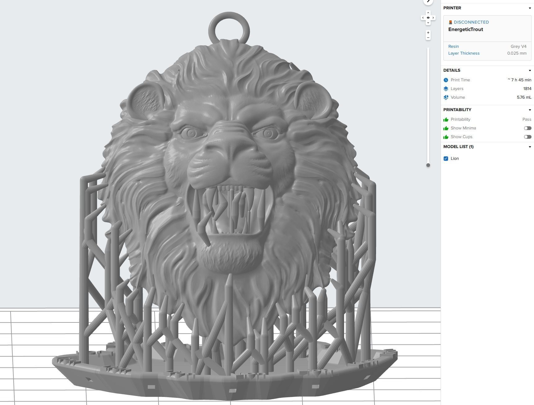Collapse the MODEL LIST section arrow

tap(530, 147)
